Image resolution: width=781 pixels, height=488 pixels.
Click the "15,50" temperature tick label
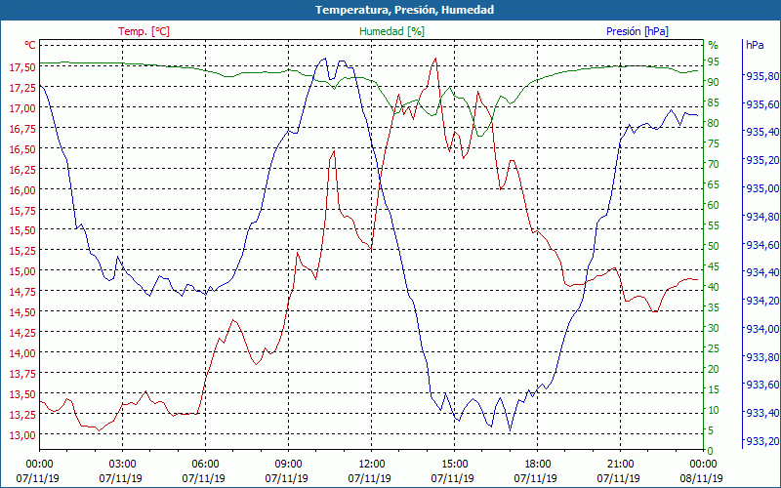[22, 230]
